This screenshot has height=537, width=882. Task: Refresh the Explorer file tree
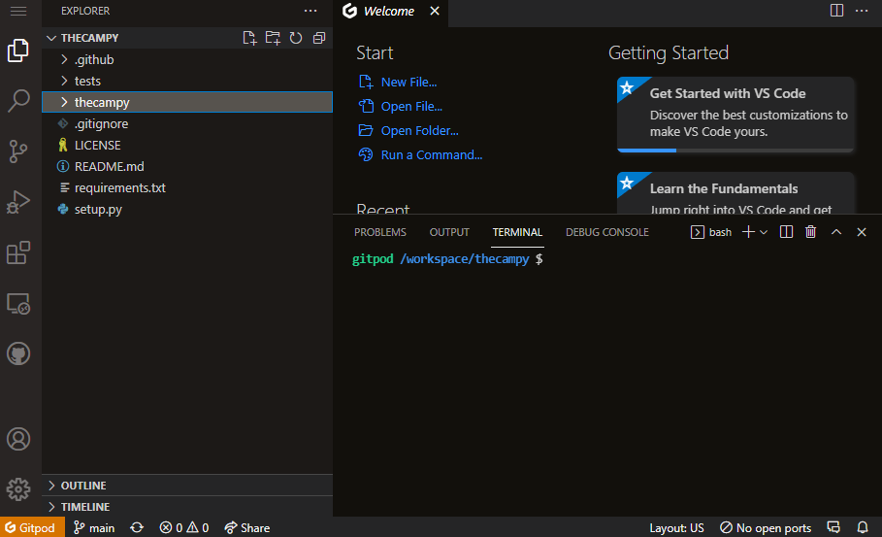coord(296,38)
